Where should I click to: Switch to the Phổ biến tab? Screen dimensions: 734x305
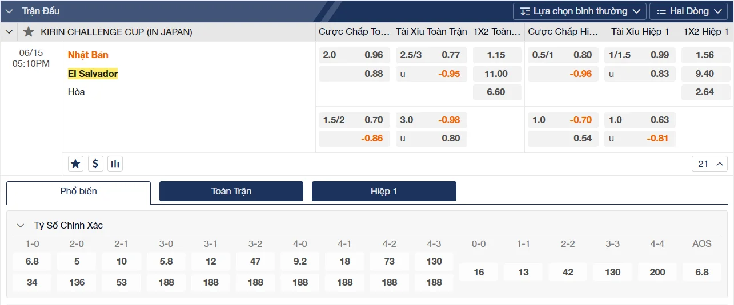pos(78,192)
